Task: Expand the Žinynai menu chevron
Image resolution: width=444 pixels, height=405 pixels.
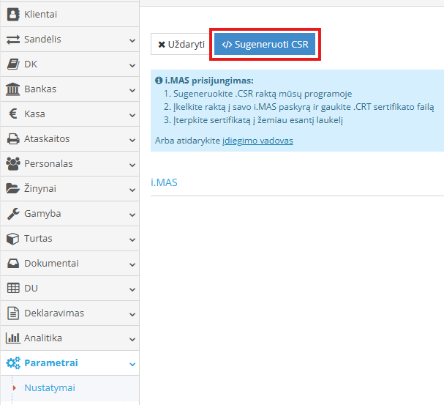Action: tap(132, 189)
